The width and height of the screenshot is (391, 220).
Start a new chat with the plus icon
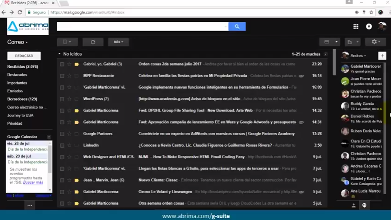[382, 56]
